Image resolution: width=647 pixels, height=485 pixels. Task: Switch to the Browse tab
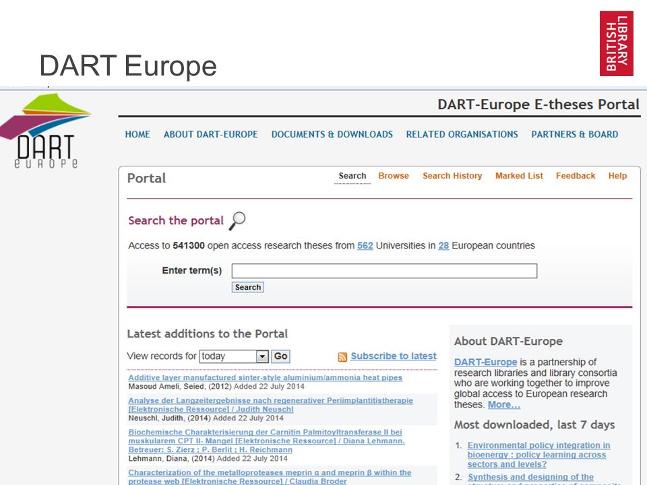click(x=393, y=176)
